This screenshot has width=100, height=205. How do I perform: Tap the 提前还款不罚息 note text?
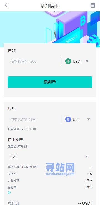coord(18,146)
